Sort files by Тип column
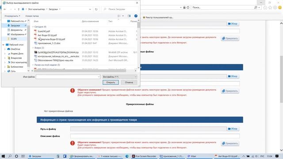Viewport: 283px width, 159px height. pos(110,21)
